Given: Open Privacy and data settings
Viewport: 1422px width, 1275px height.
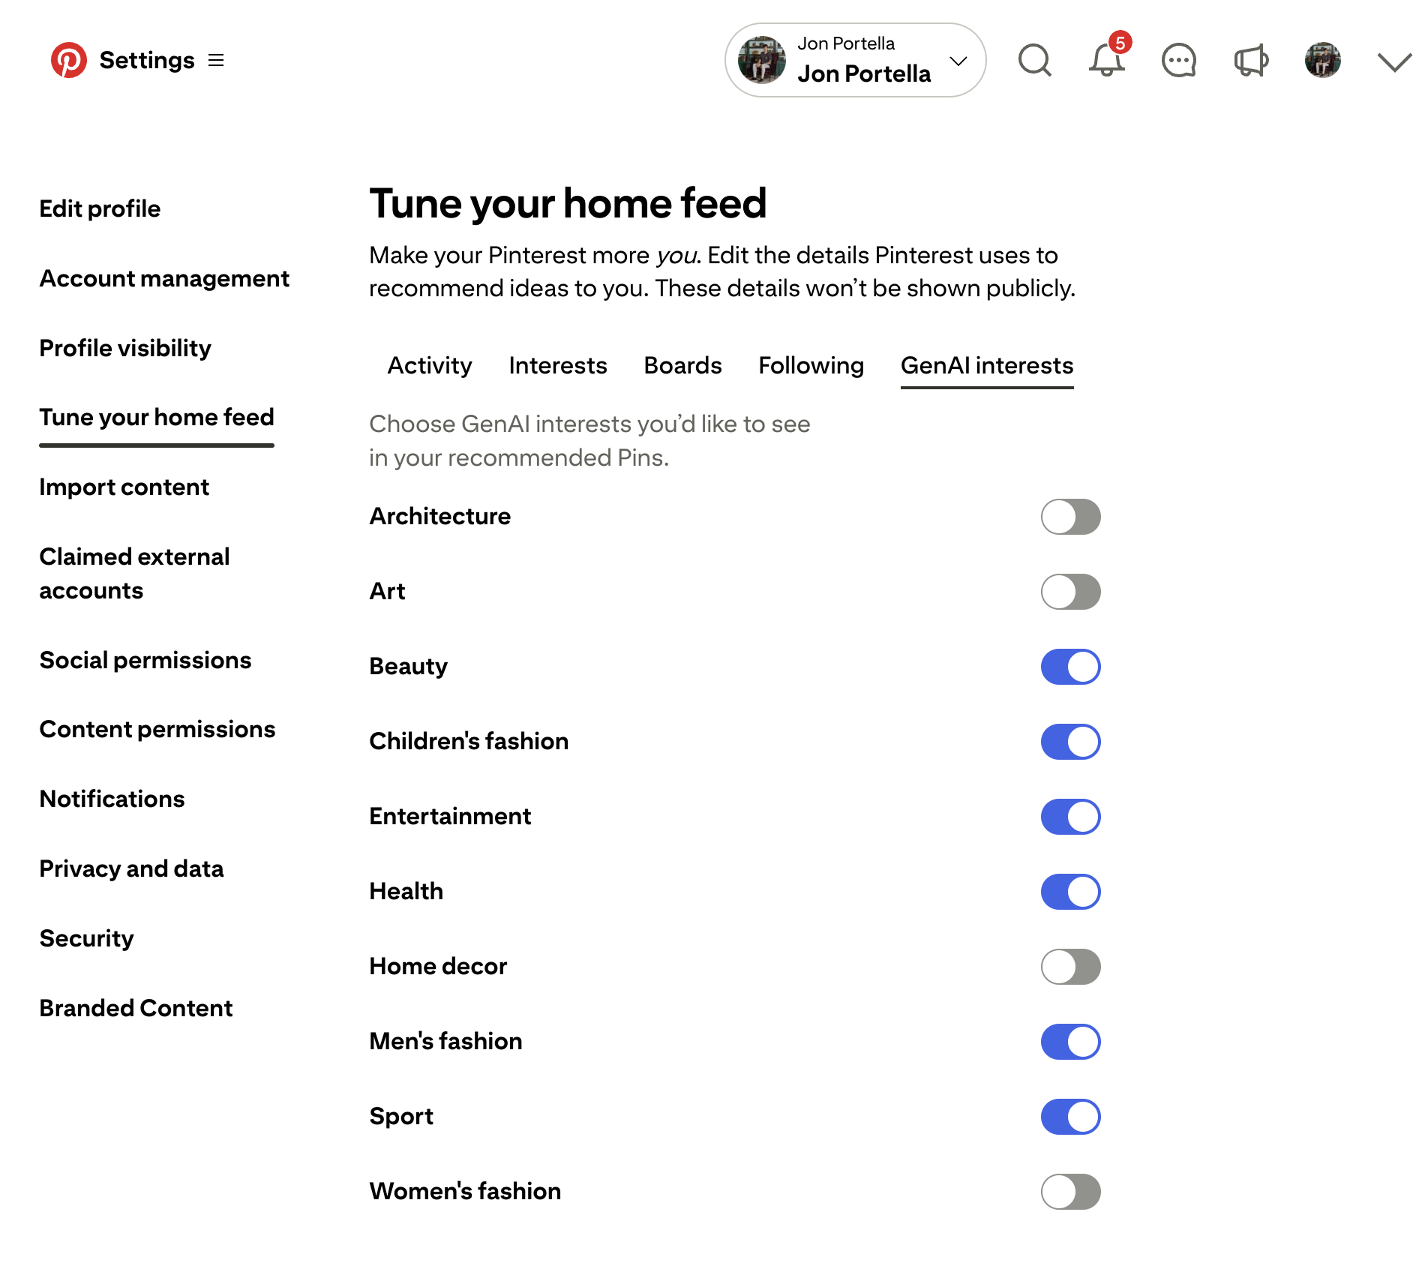Looking at the screenshot, I should click(131, 868).
